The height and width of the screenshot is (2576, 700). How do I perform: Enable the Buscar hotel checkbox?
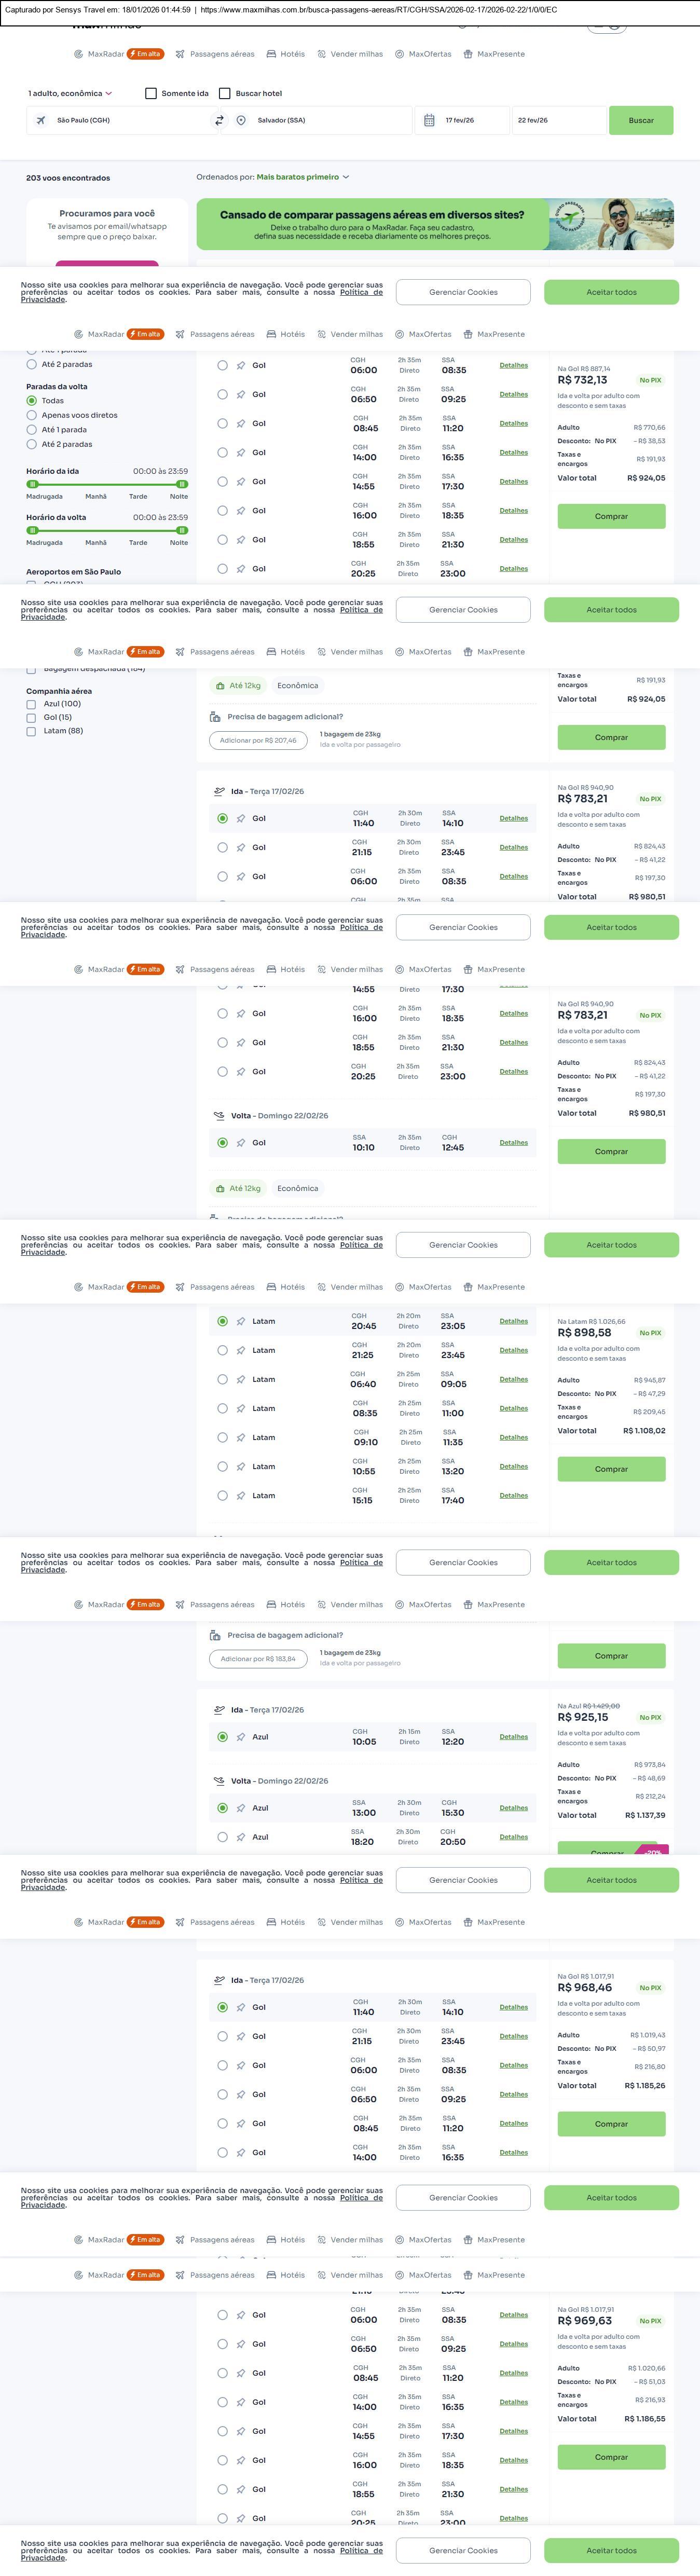[x=225, y=94]
